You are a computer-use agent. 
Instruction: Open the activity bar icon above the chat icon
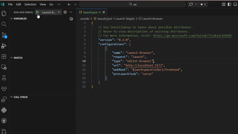point(4,89)
